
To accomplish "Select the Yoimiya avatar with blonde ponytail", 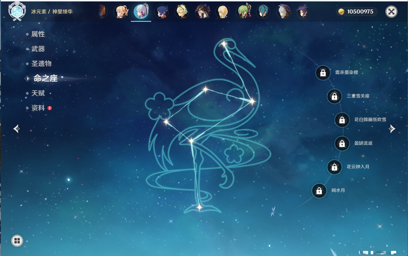I will [121, 12].
